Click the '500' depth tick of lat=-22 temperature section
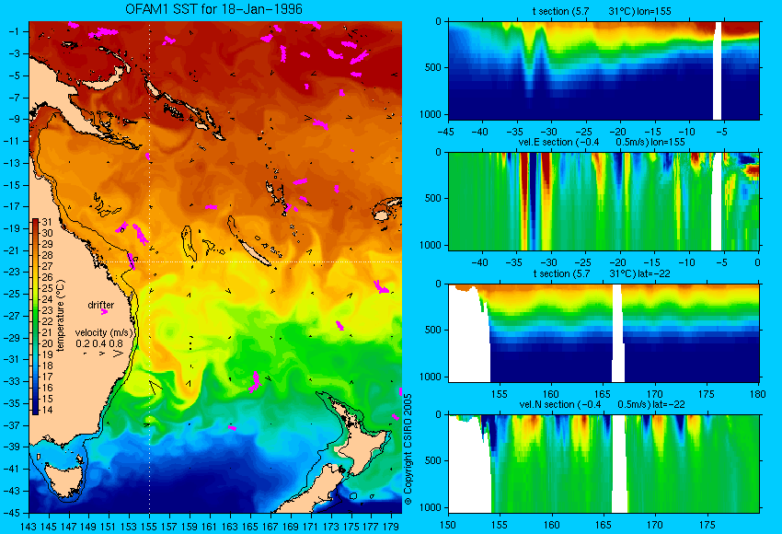782x534 pixels. (434, 330)
